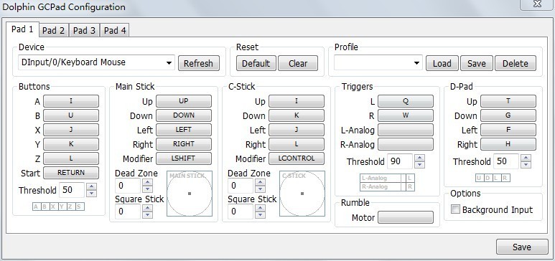Rebind C-Stick Up mapping
555x261 pixels.
point(297,101)
